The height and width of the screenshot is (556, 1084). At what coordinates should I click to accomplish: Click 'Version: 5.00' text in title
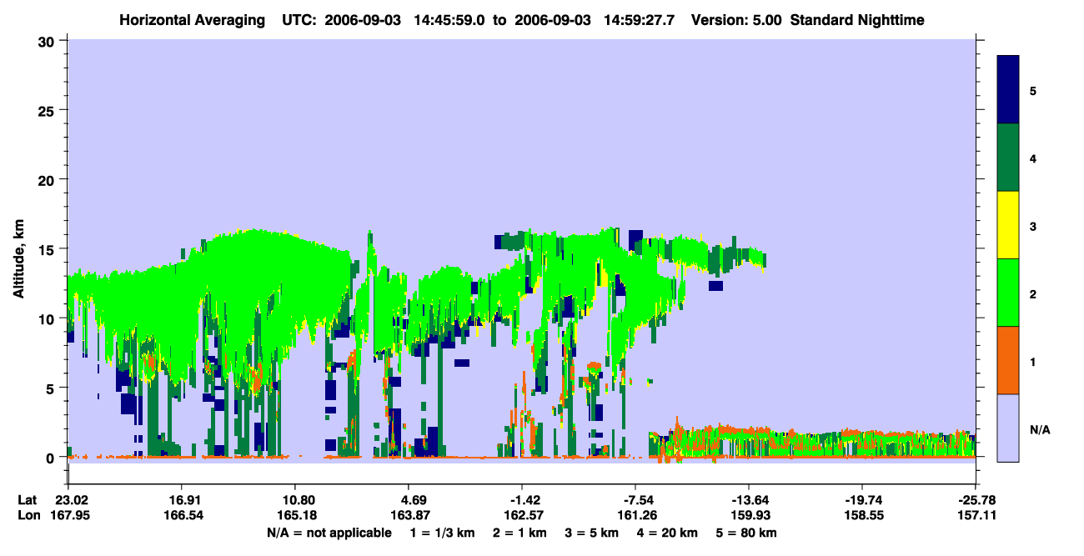pyautogui.click(x=736, y=20)
